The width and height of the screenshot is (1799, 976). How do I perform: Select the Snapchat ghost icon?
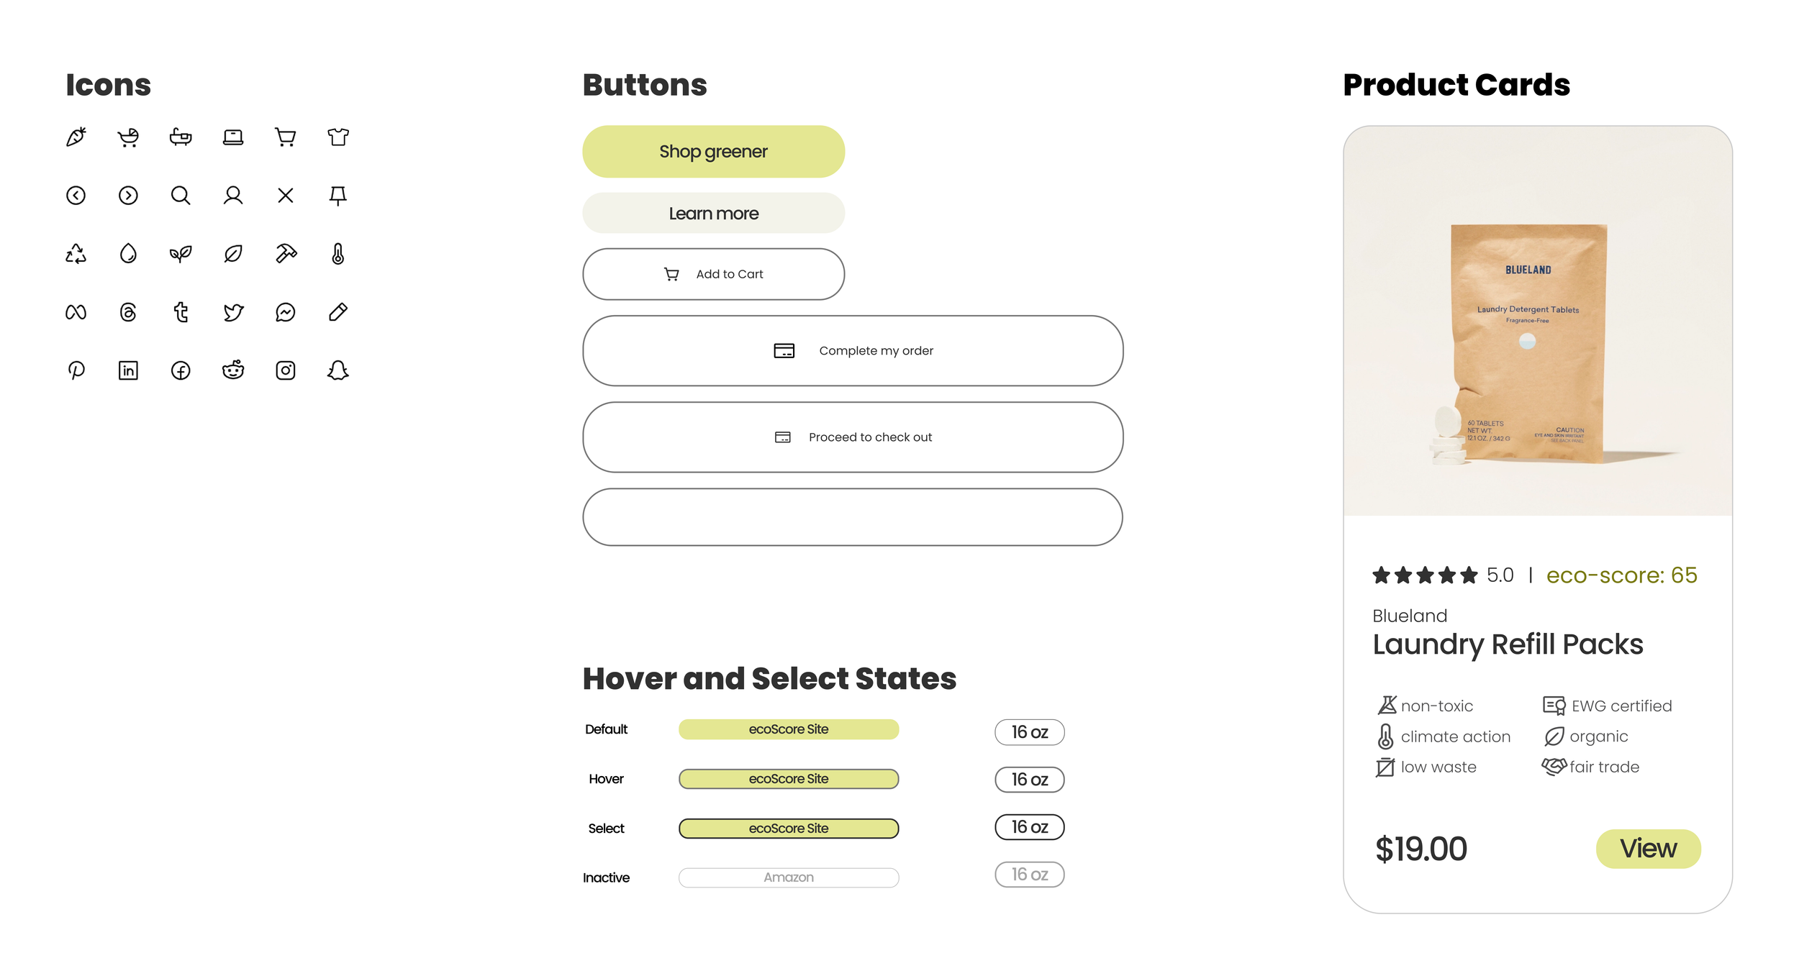click(x=337, y=370)
